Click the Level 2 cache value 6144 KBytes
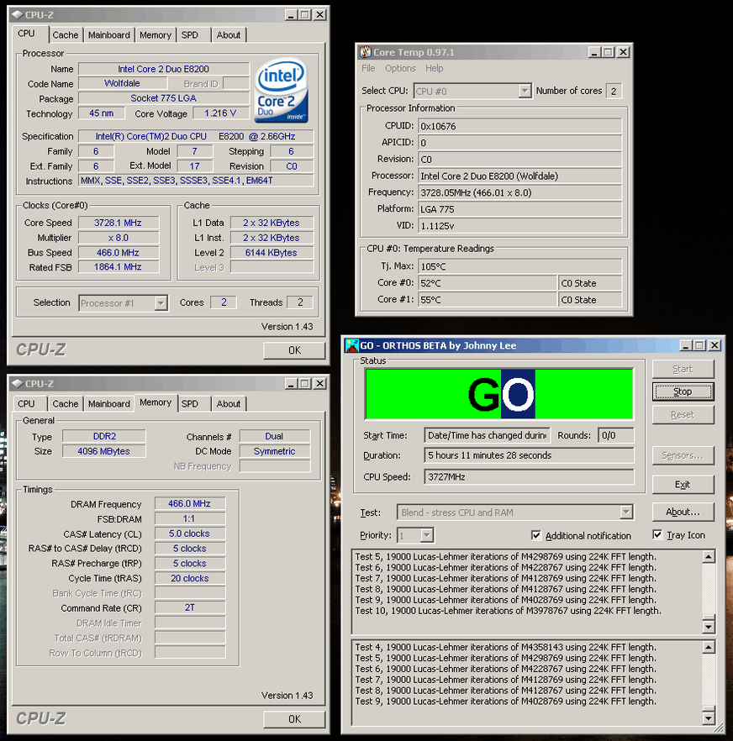This screenshot has height=741, width=733. click(272, 253)
